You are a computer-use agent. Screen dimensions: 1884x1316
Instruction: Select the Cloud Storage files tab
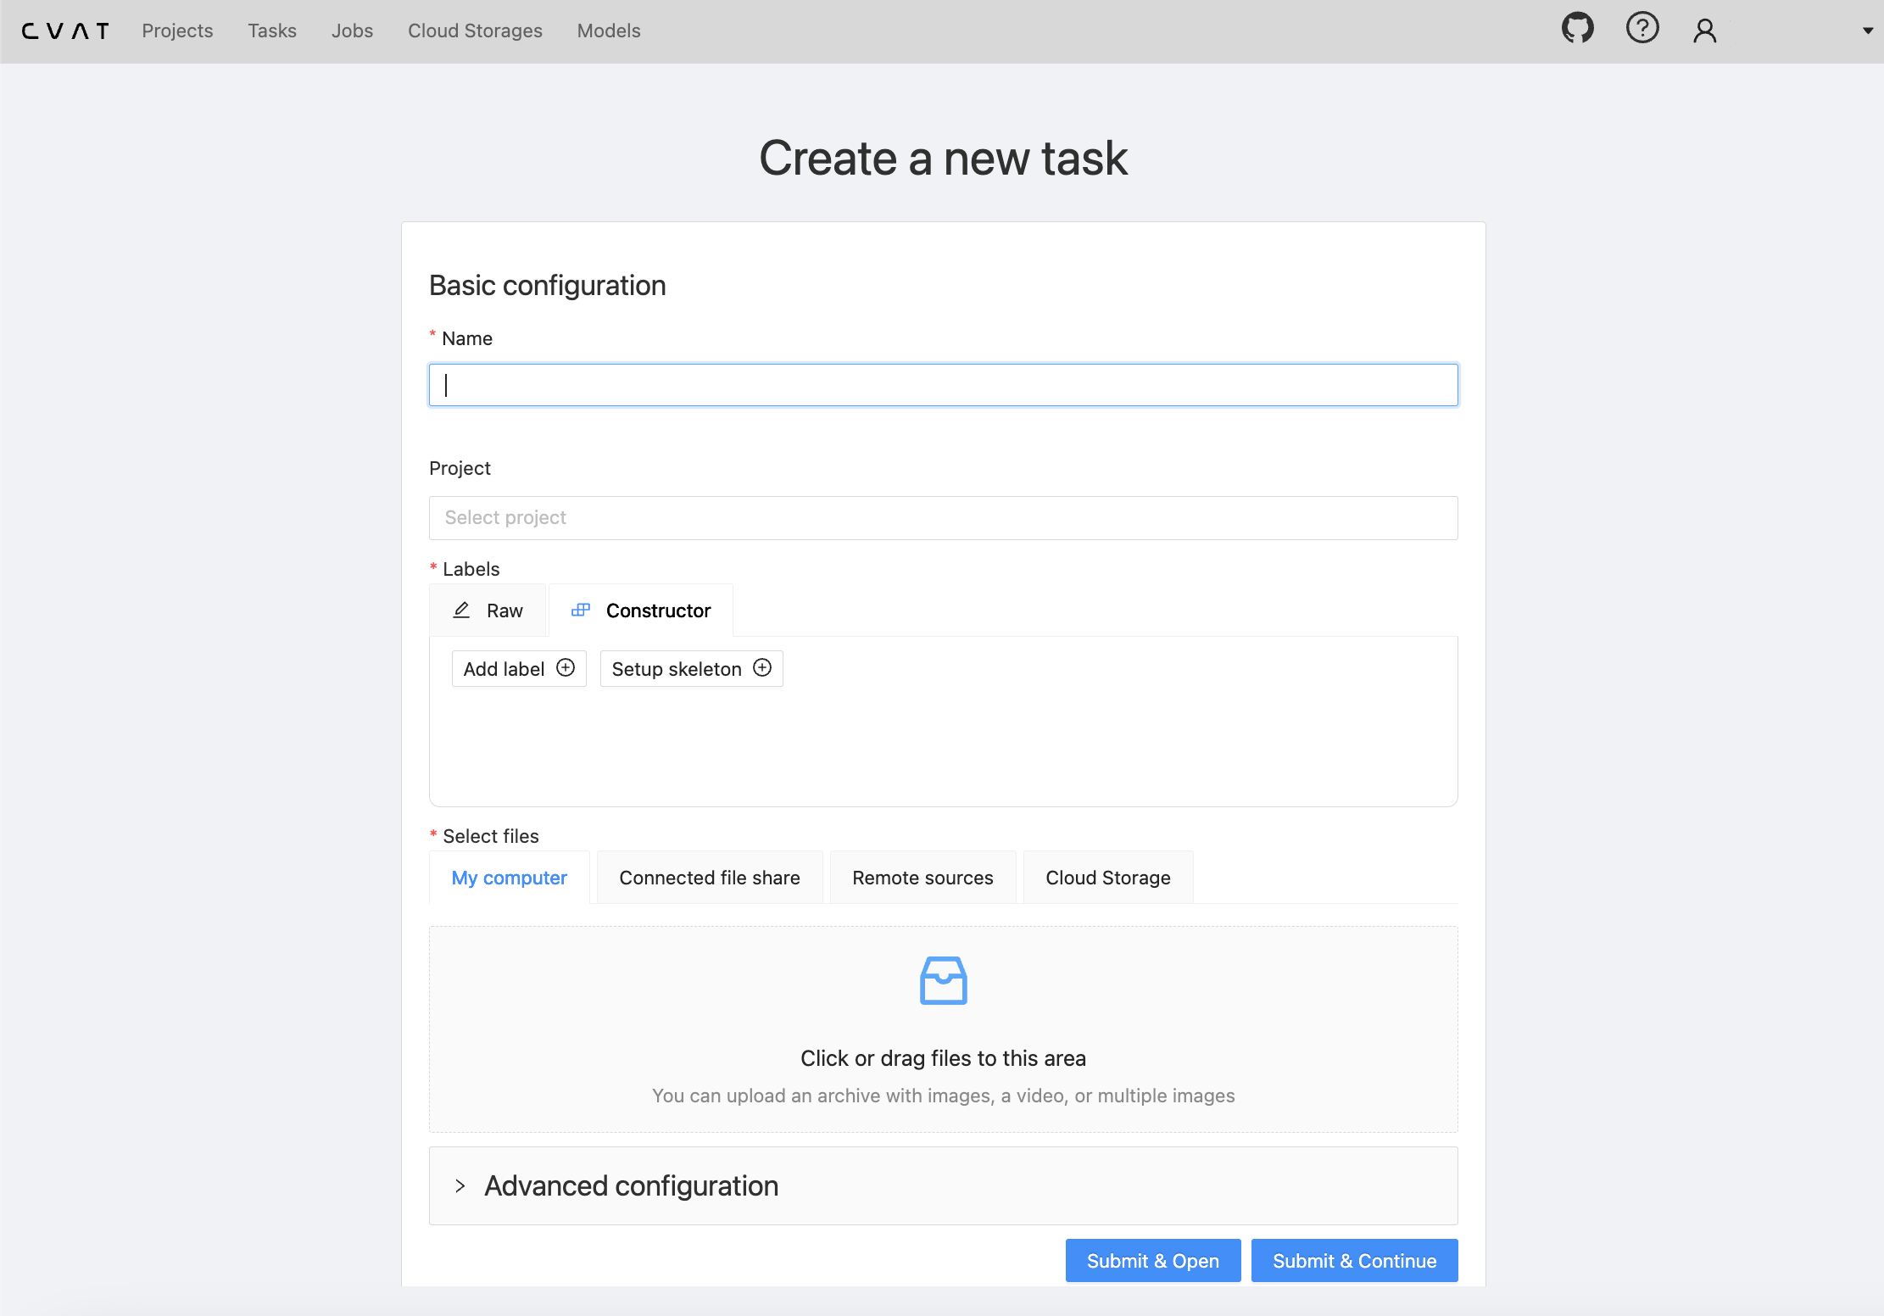click(x=1107, y=878)
